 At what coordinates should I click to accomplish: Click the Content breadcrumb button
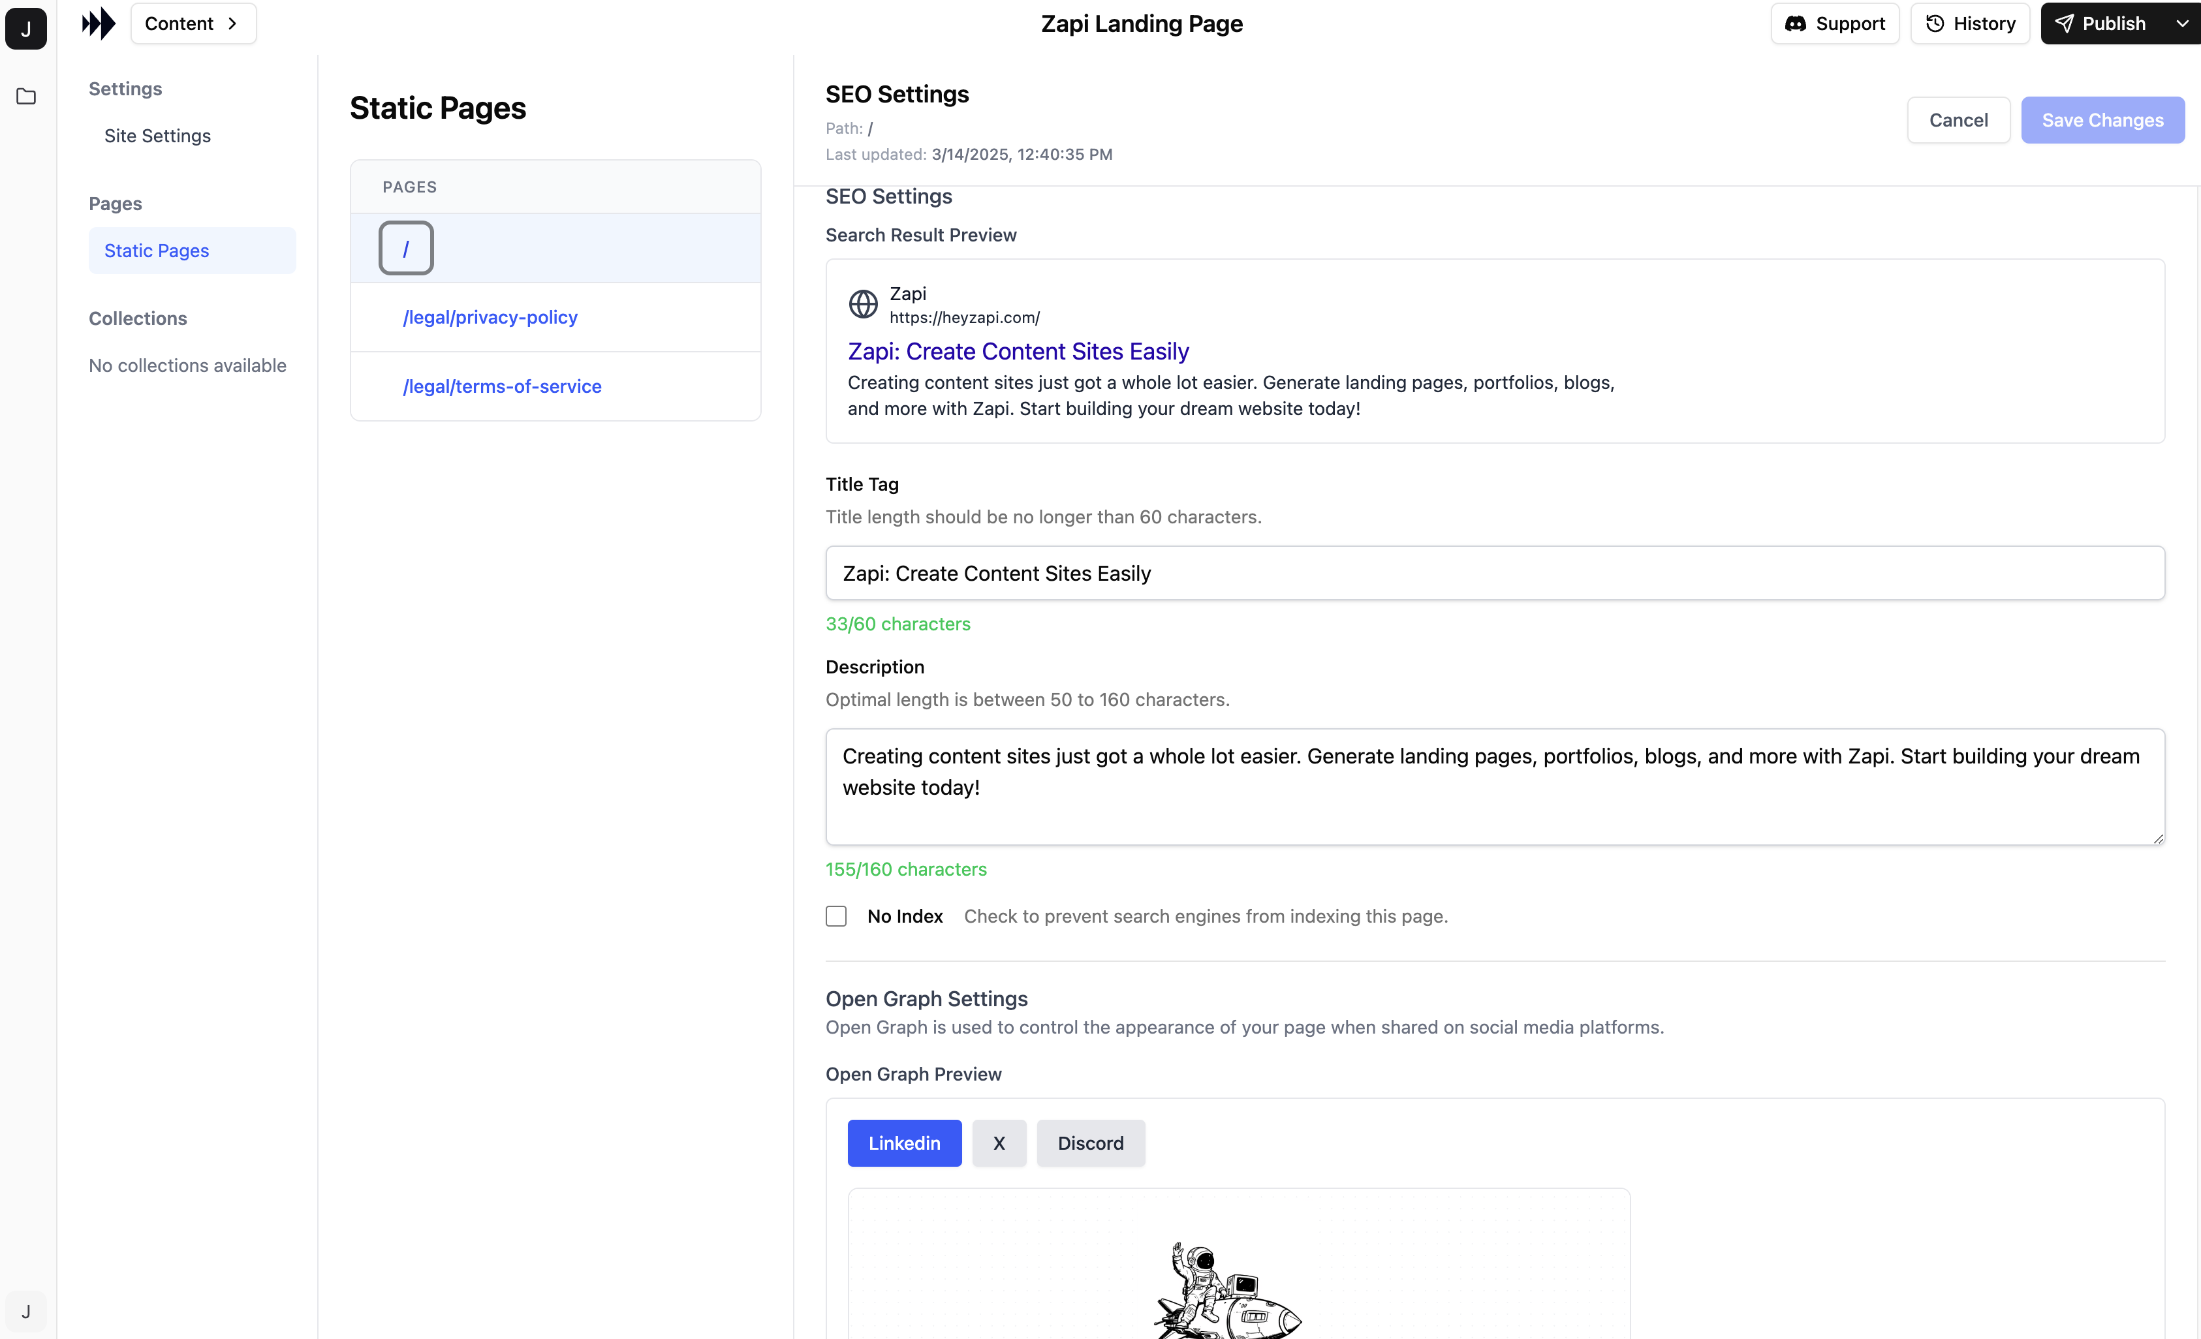tap(193, 23)
